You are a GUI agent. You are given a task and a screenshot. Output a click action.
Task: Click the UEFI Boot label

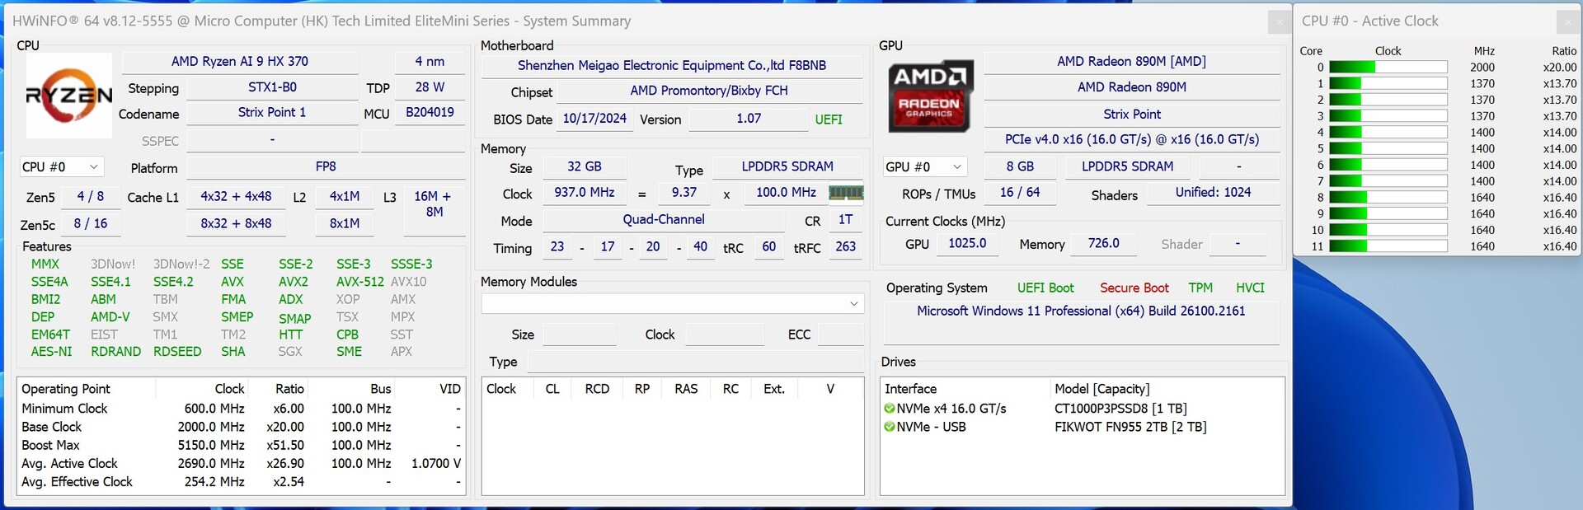1045,288
